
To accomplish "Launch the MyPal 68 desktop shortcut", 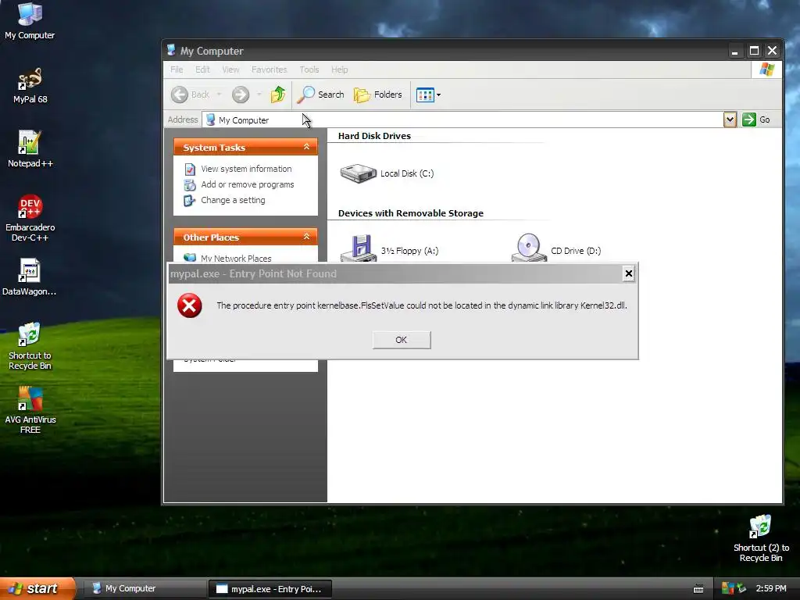I will (x=30, y=86).
